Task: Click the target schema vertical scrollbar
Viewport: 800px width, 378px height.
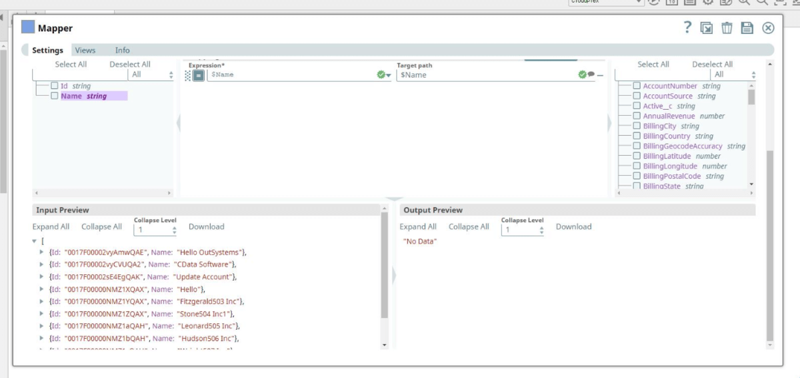Action: point(752,98)
